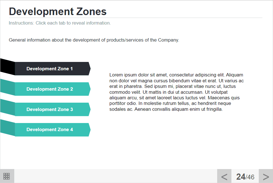The height and width of the screenshot is (183, 273).
Task: Select the Development Zone 1 tab
Action: tap(50, 69)
